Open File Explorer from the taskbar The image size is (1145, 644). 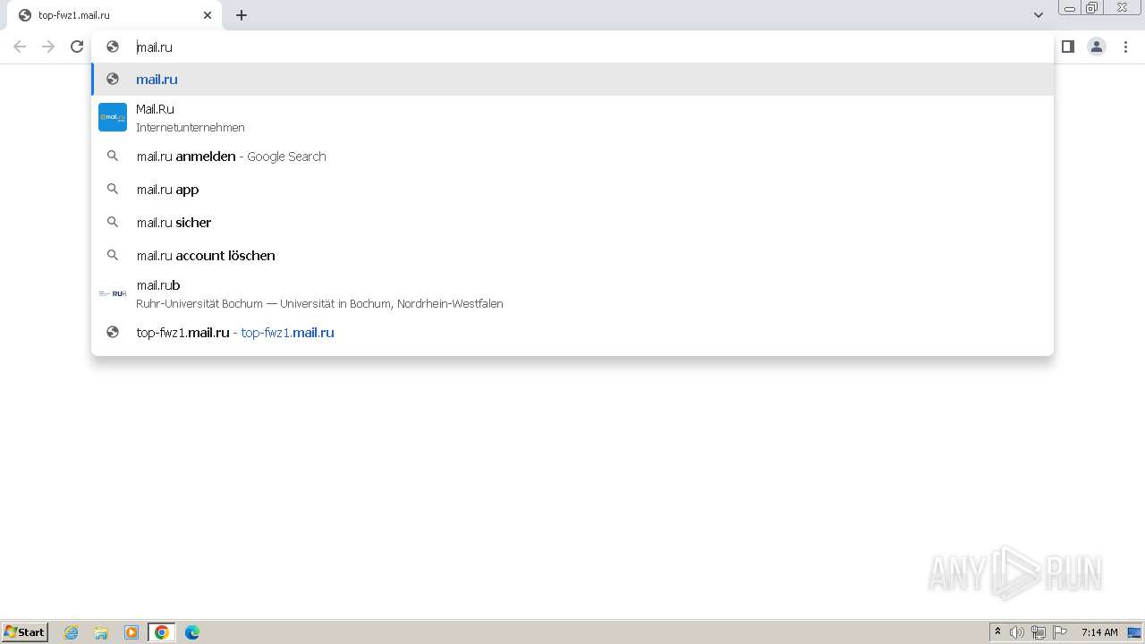(x=101, y=632)
